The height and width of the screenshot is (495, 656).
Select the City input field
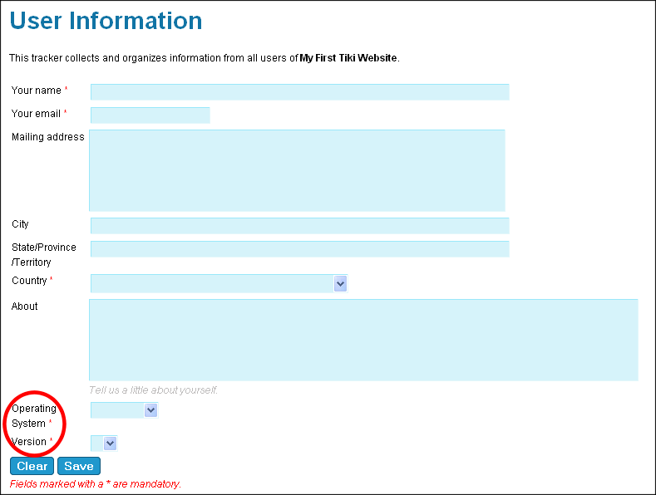(299, 226)
